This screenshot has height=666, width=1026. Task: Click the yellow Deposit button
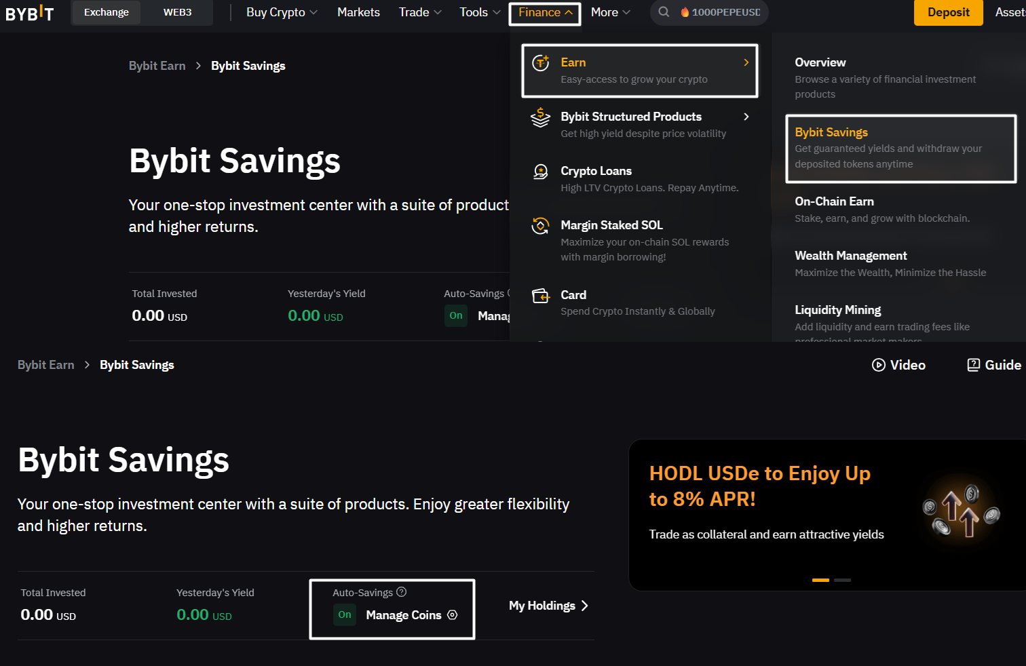[x=948, y=12]
